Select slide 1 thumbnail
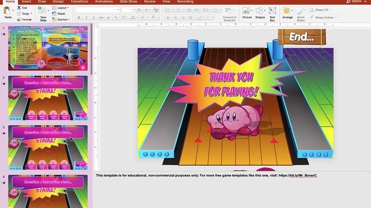This screenshot has width=371, height=208. (x=48, y=49)
